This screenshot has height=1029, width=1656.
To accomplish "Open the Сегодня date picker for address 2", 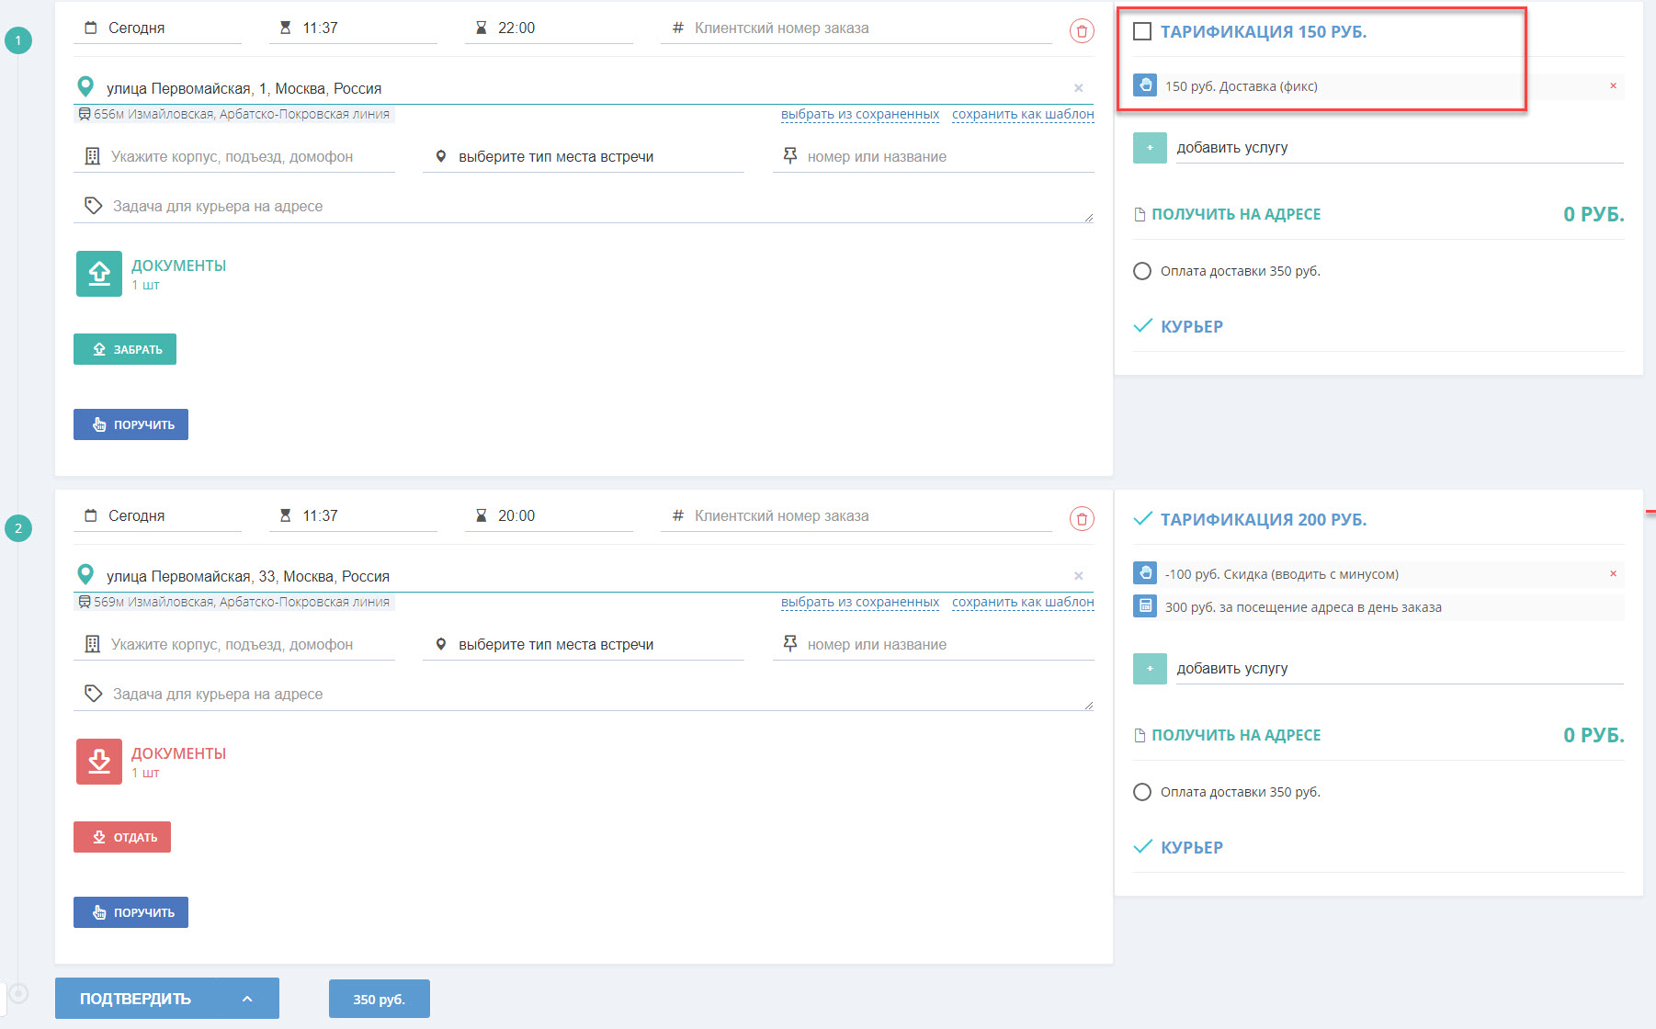I will [157, 516].
